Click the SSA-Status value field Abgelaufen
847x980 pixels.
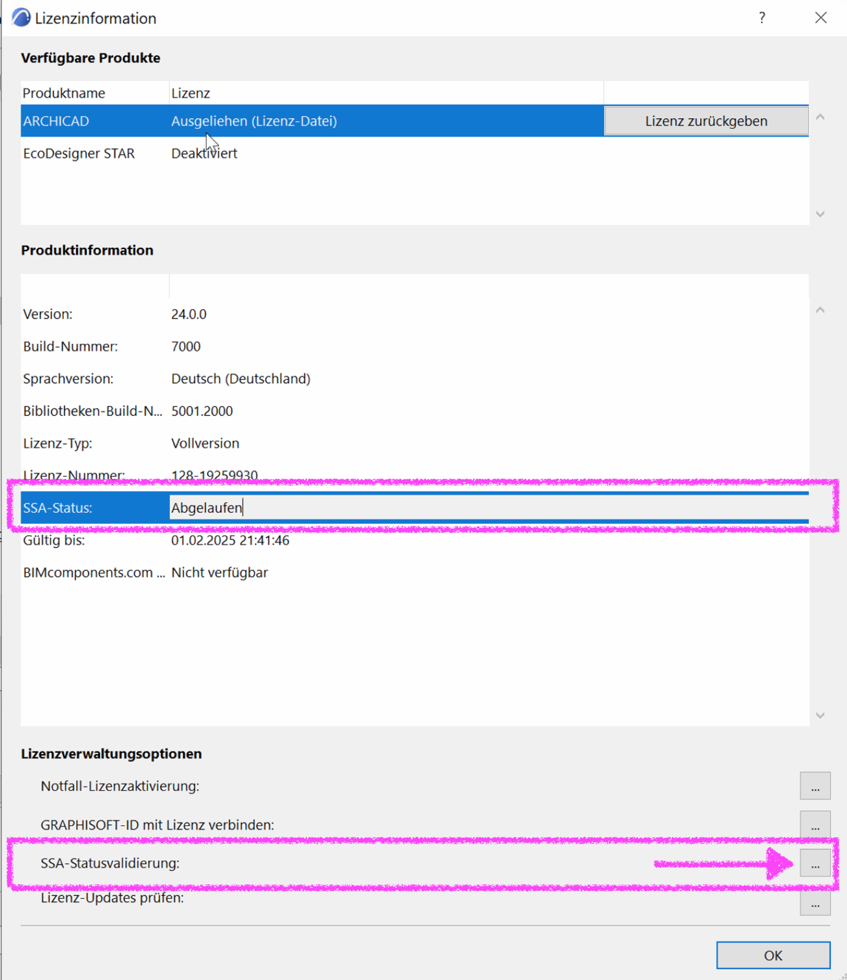pos(489,508)
